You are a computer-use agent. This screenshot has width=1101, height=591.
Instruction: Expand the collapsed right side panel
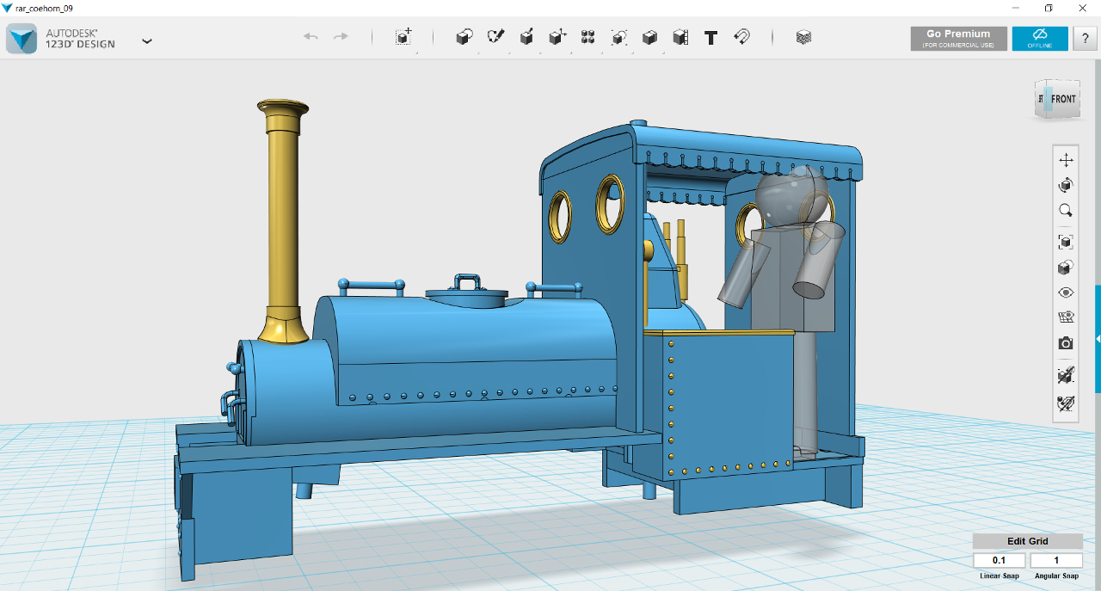click(x=1098, y=339)
